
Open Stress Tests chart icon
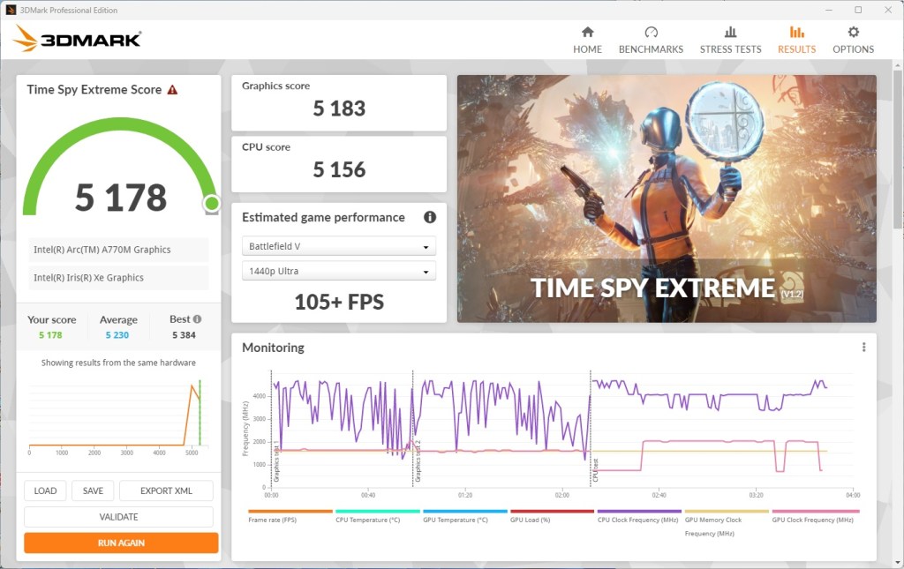pos(730,32)
